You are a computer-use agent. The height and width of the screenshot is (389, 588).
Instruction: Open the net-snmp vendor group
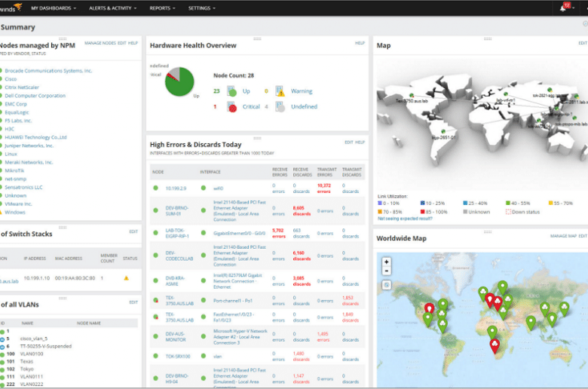tap(15, 179)
